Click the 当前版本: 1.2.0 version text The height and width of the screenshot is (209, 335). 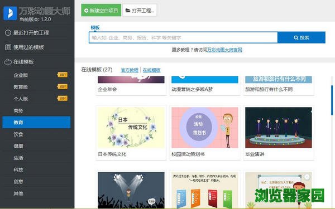point(35,19)
